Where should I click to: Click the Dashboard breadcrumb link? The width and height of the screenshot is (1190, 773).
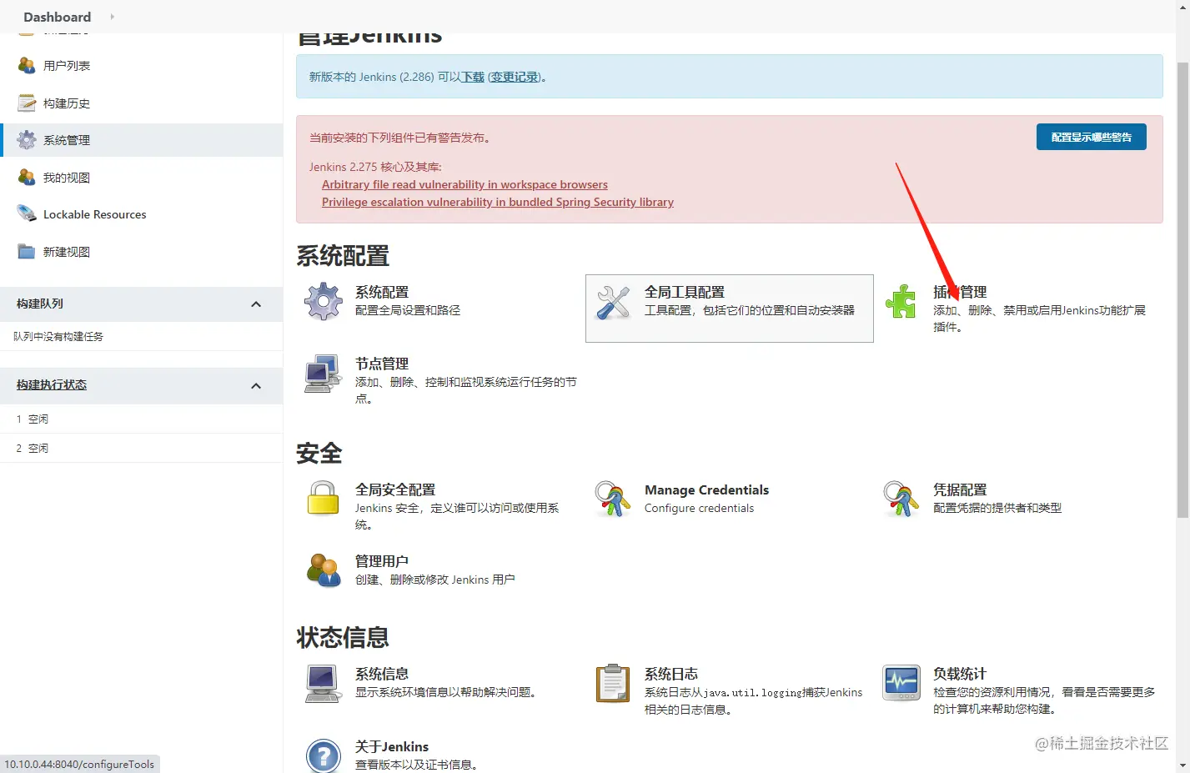click(58, 17)
